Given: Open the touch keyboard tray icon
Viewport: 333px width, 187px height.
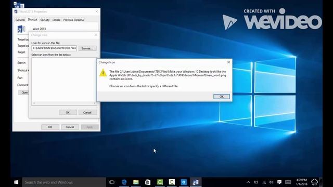Looking at the screenshot, I should (288, 182).
